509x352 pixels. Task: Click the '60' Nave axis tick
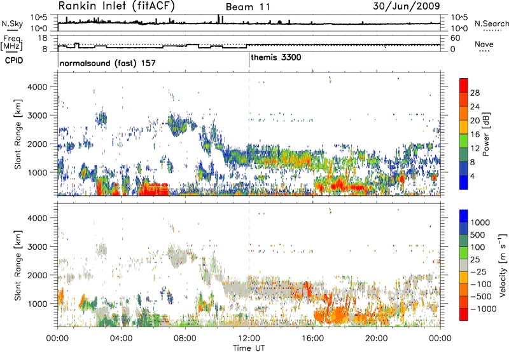coord(456,38)
